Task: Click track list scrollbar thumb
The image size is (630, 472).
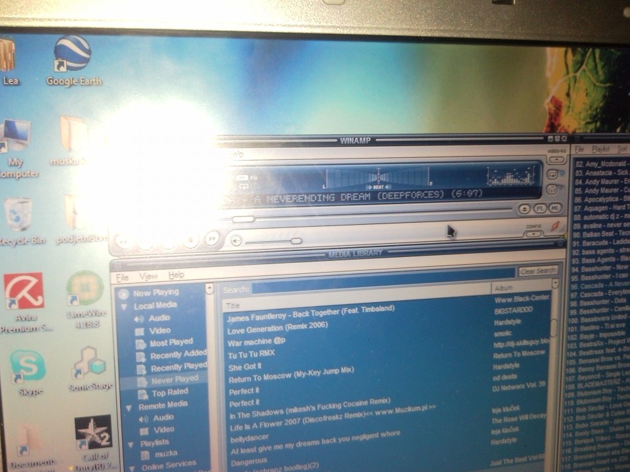Action: coord(554,328)
